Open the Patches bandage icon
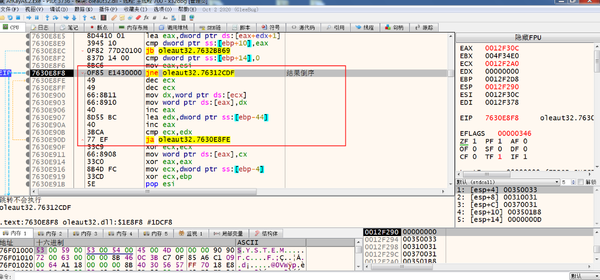The width and height of the screenshot is (600, 280). click(x=114, y=17)
